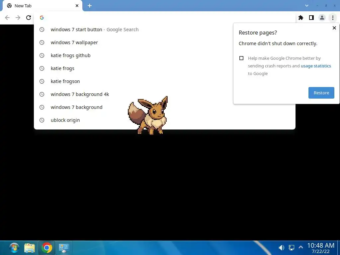Viewport: 340px width, 255px height.
Task: Click the taskbar clock showing 10:48 AM
Action: [321, 248]
